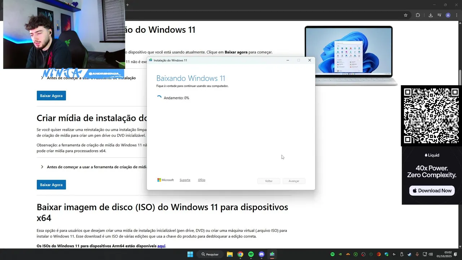Click the Steam system tray icon
The width and height of the screenshot is (462, 260).
(409, 254)
